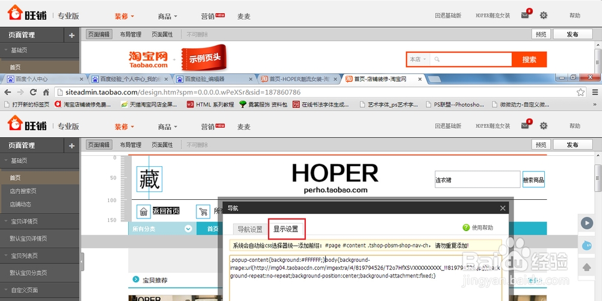Click the back-to-top arrow on right bar
The image size is (602, 301).
(x=586, y=267)
